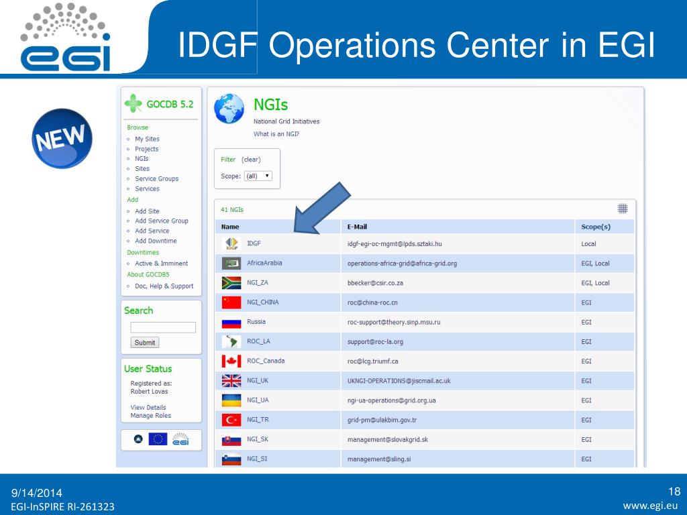Screen dimensions: 687x515
Task: Click the China flag for NGI_CHINA
Action: tap(231, 302)
